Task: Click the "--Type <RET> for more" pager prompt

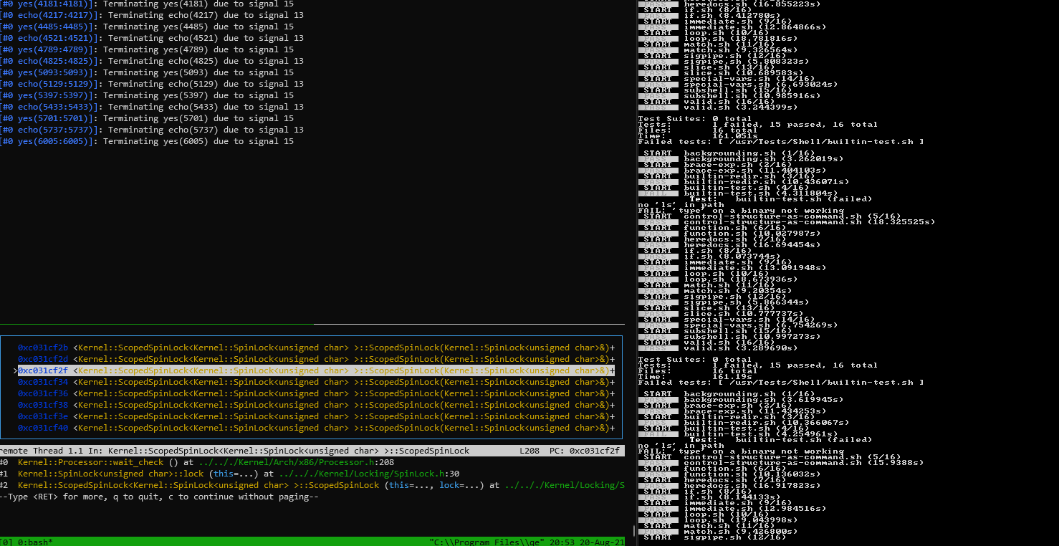Action: (x=159, y=497)
